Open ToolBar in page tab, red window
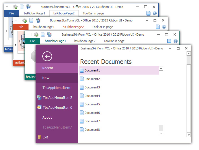The image size is (199, 150). tap(102, 27)
